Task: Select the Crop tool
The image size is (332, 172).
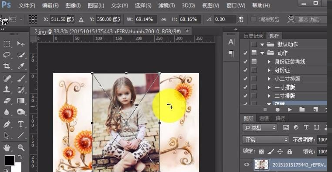Action: (7, 66)
